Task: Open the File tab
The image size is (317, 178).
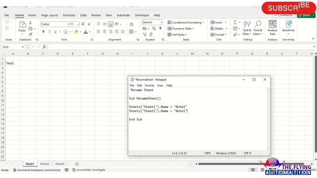Action: point(6,15)
